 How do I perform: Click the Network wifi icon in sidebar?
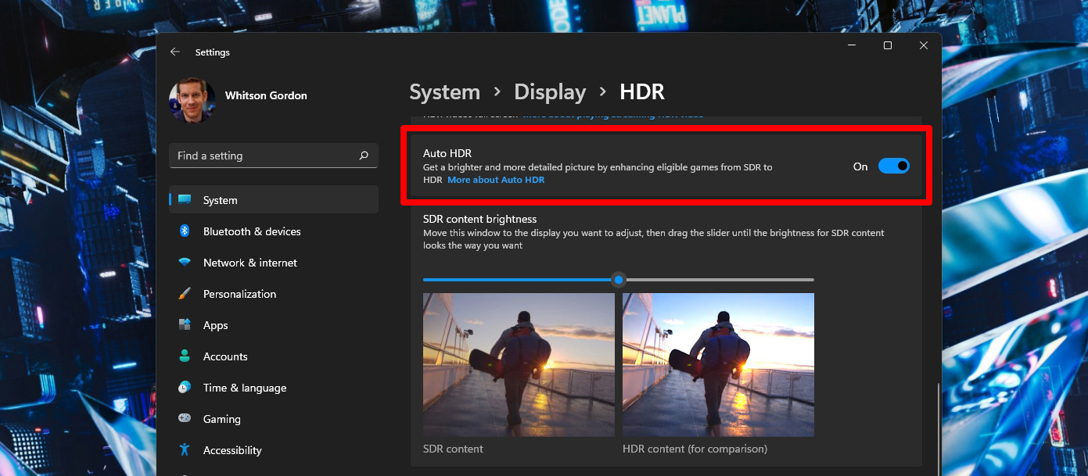[185, 263]
